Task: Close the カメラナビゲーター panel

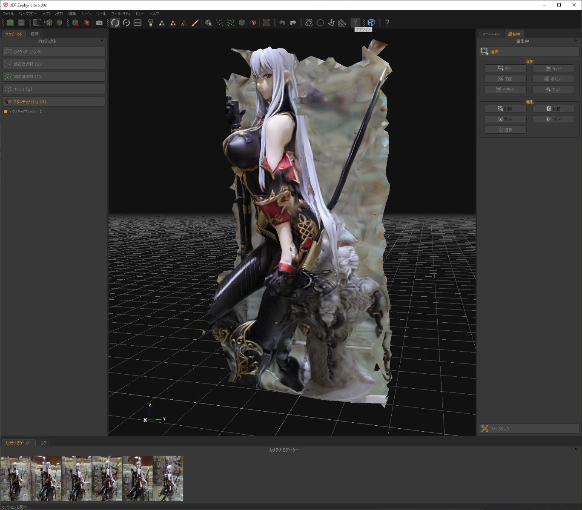Action: coord(576,449)
